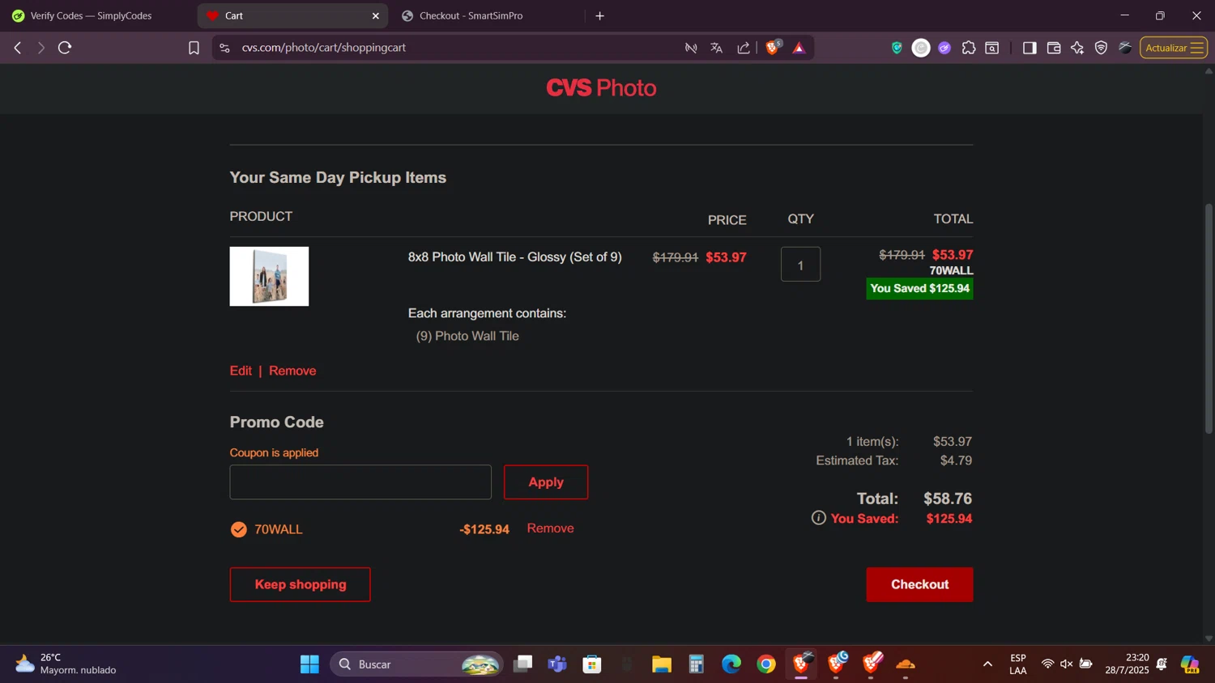Go back to the previous page
This screenshot has height=683, width=1215.
point(17,48)
